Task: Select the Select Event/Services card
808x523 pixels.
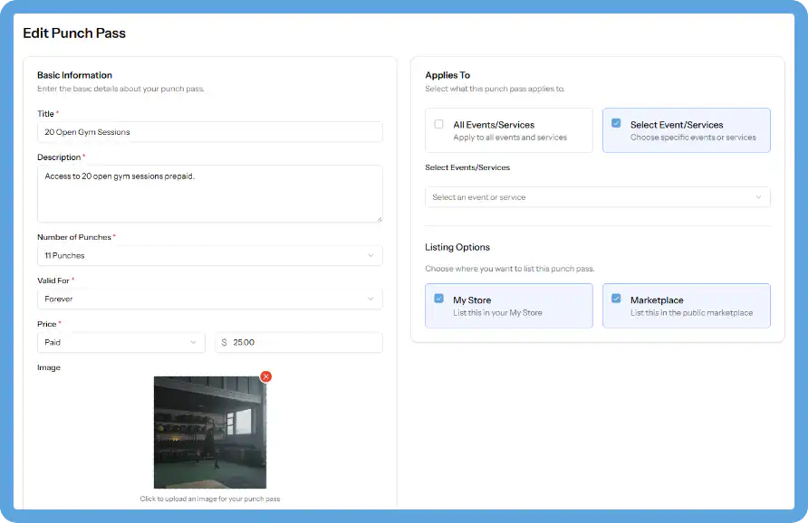Action: click(x=686, y=129)
